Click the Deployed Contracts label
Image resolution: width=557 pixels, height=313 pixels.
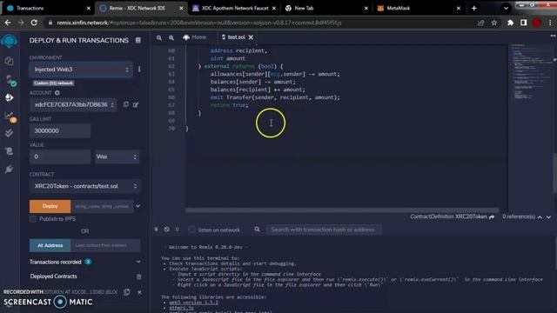point(54,276)
